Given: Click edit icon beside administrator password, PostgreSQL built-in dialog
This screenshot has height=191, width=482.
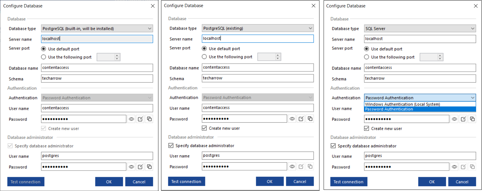Looking at the screenshot, I should pos(140,167).
